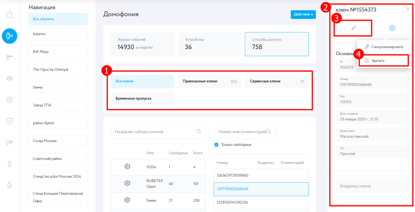The image size is (415, 212).
Task: Select Завод ТПА in navigation
Action: coord(58,105)
